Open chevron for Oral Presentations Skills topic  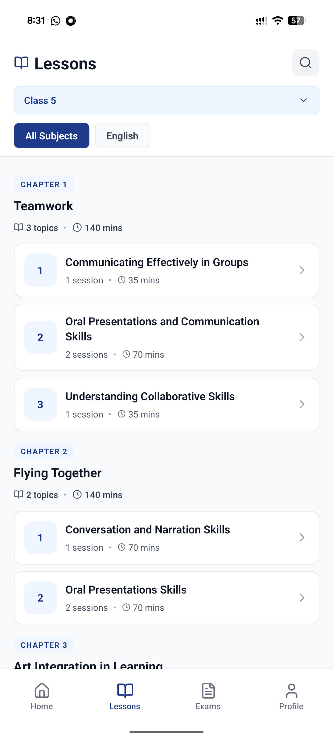click(302, 598)
